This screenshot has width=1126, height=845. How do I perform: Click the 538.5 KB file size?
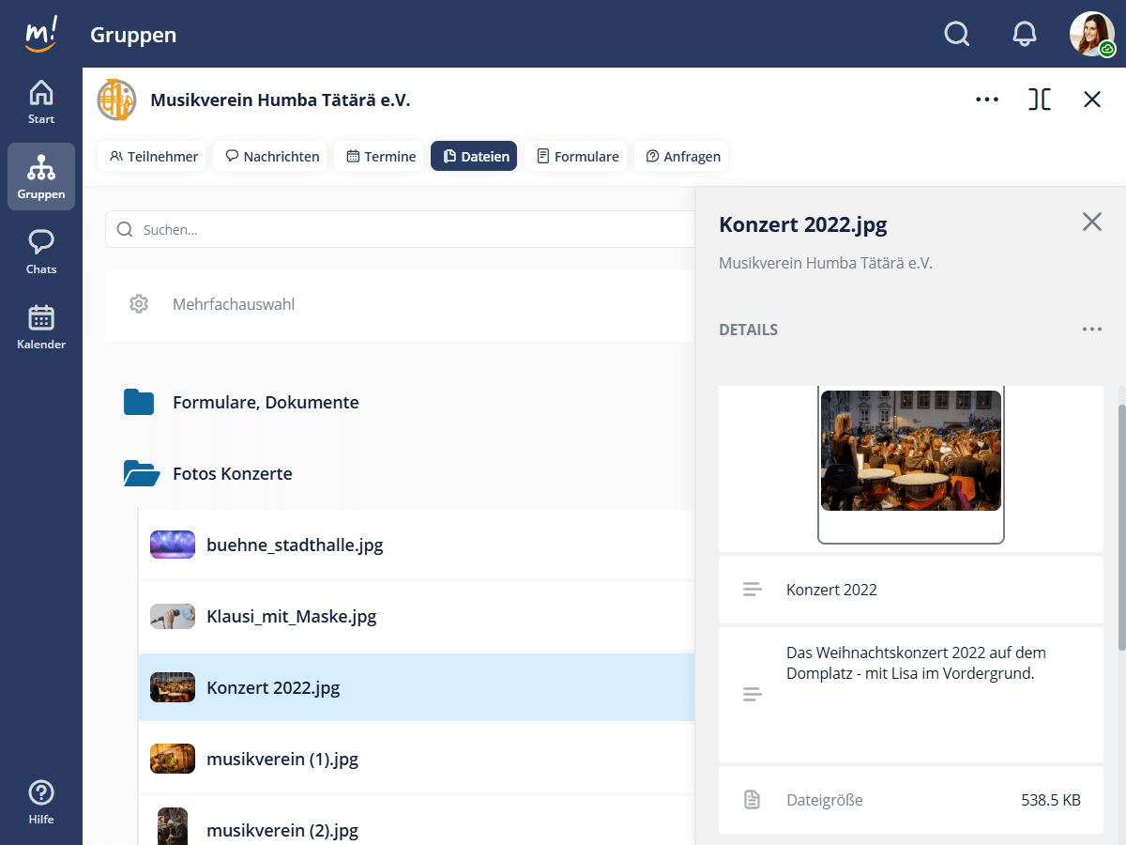pyautogui.click(x=1051, y=800)
